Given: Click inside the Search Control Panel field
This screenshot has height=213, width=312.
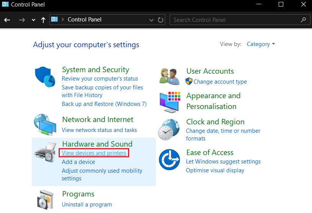Looking at the screenshot, I should click(240, 20).
